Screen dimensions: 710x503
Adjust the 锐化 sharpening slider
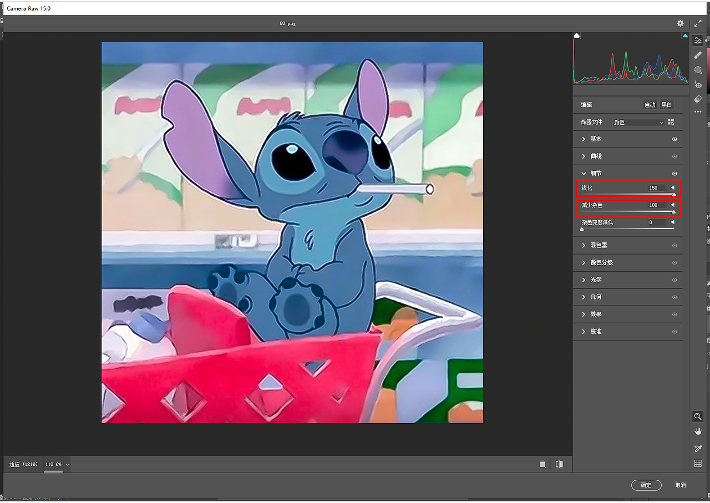(628, 195)
